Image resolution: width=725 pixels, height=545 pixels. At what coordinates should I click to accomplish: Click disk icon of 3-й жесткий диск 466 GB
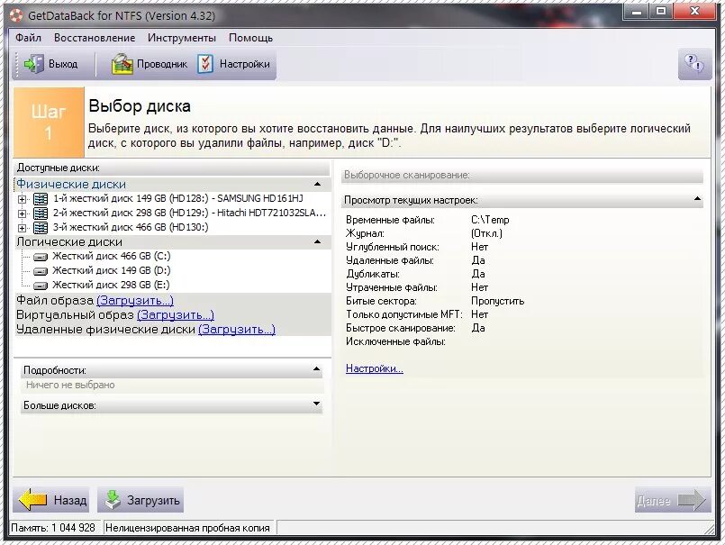[x=41, y=228]
